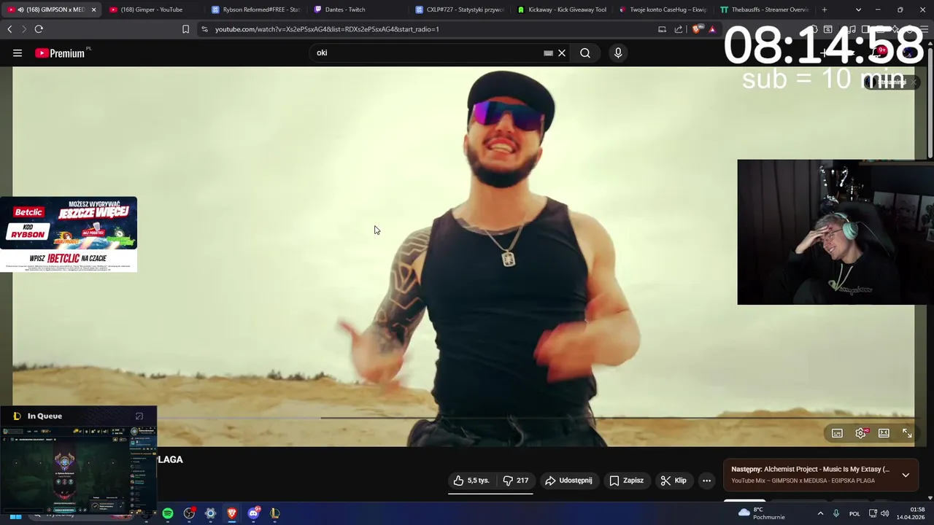Create a clip with the Klip button
934x525 pixels.
tap(674, 481)
